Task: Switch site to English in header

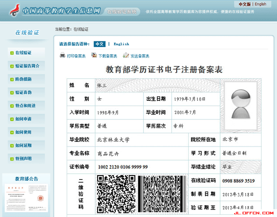Action: (261, 4)
